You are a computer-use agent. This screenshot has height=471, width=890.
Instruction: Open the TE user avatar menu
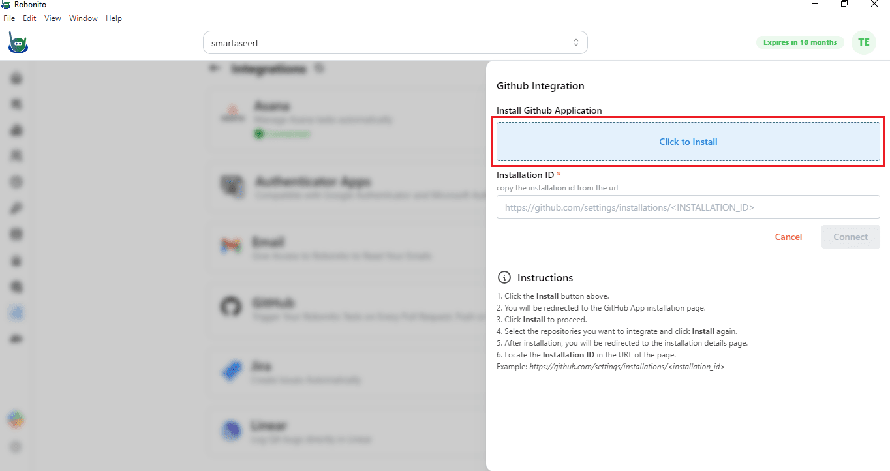[x=864, y=42]
